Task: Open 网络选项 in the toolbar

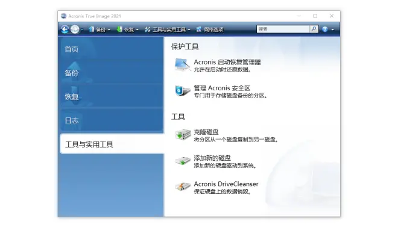Action: coord(210,30)
